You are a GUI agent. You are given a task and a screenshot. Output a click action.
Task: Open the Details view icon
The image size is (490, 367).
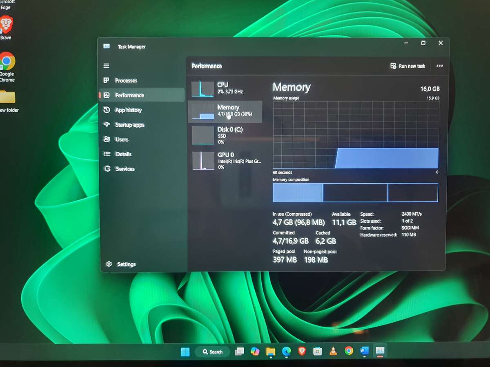click(x=107, y=154)
